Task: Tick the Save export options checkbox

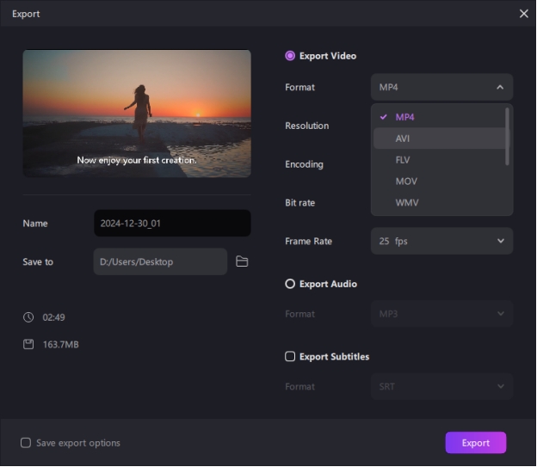Action: point(26,443)
